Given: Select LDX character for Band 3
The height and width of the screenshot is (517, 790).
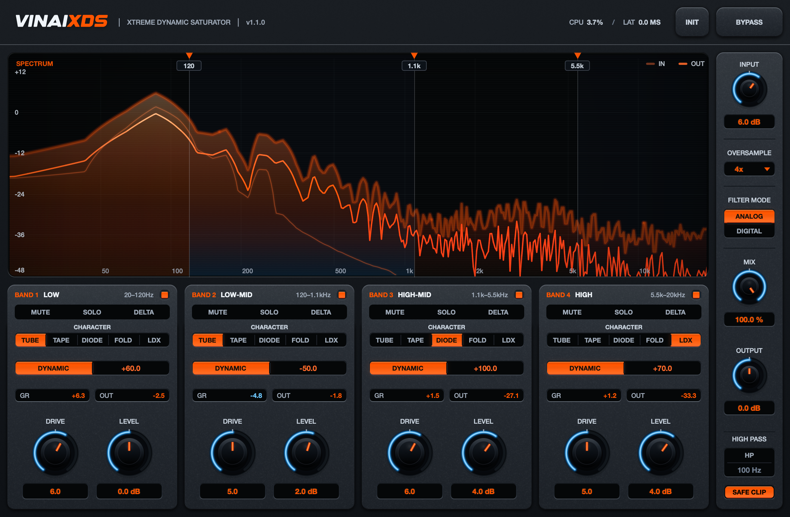Looking at the screenshot, I should coord(509,340).
